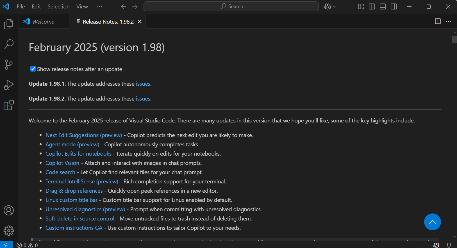Open the Search view in activity bar

(x=9, y=44)
